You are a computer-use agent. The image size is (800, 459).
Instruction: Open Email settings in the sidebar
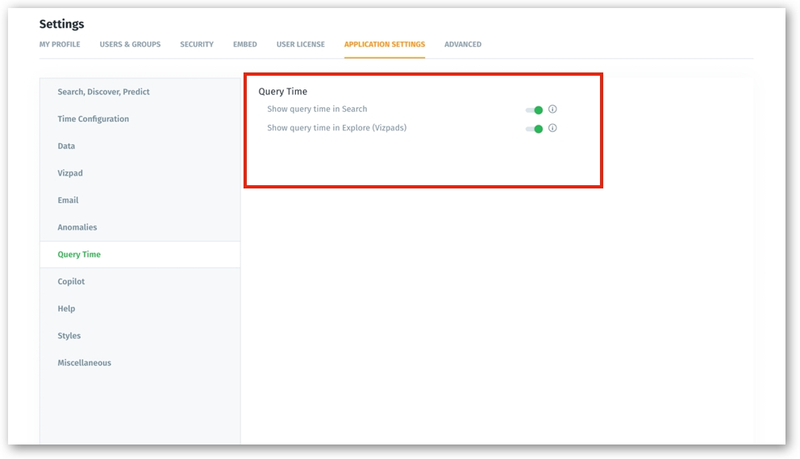click(x=68, y=201)
